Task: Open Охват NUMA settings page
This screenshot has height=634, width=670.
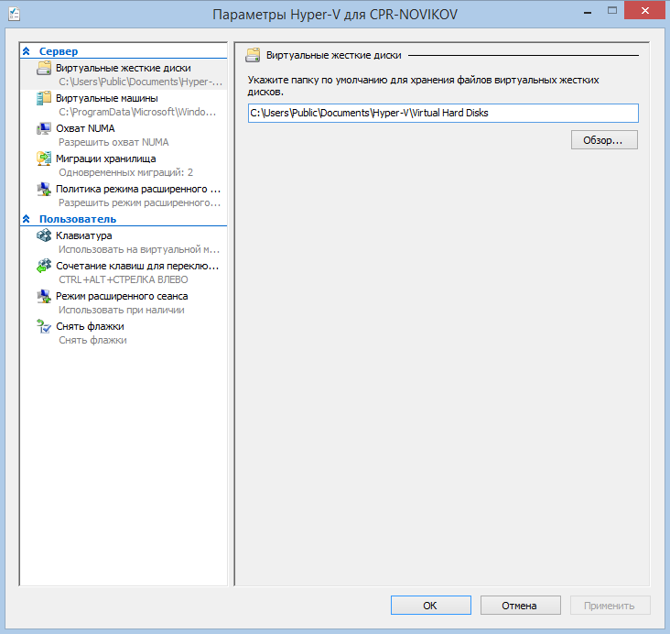Action: [x=85, y=128]
